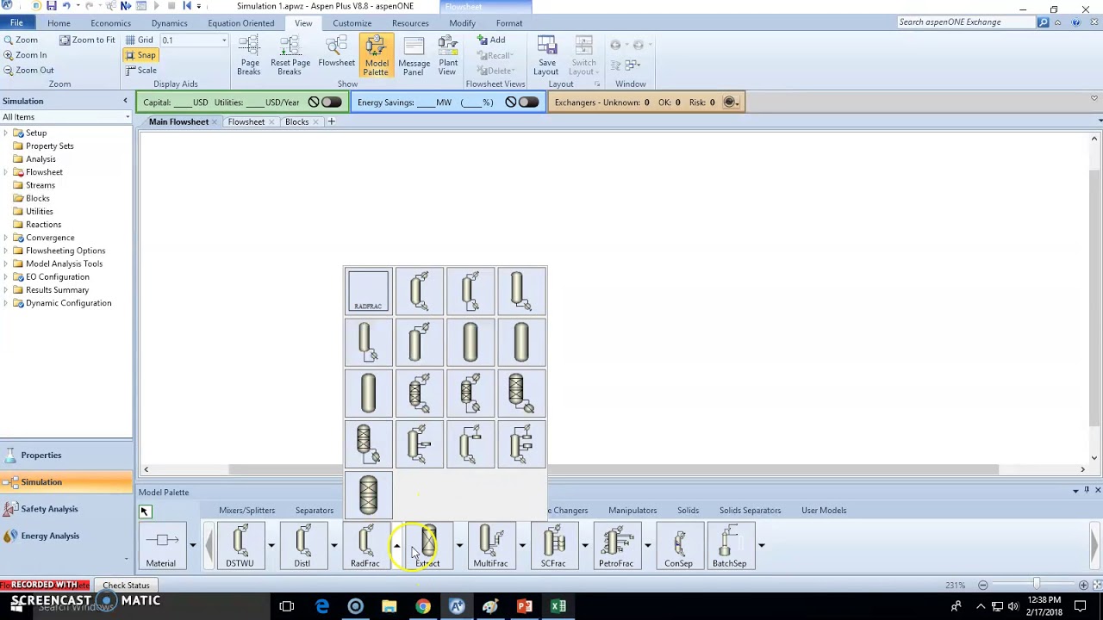Click the Check Status button
Screen dimensions: 1103x620
point(126,586)
